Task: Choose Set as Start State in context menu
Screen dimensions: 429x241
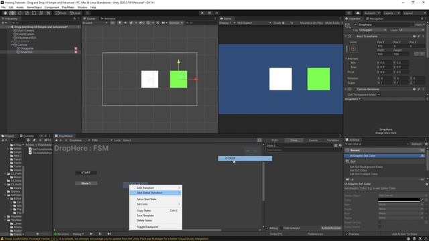Action: [x=156, y=199]
